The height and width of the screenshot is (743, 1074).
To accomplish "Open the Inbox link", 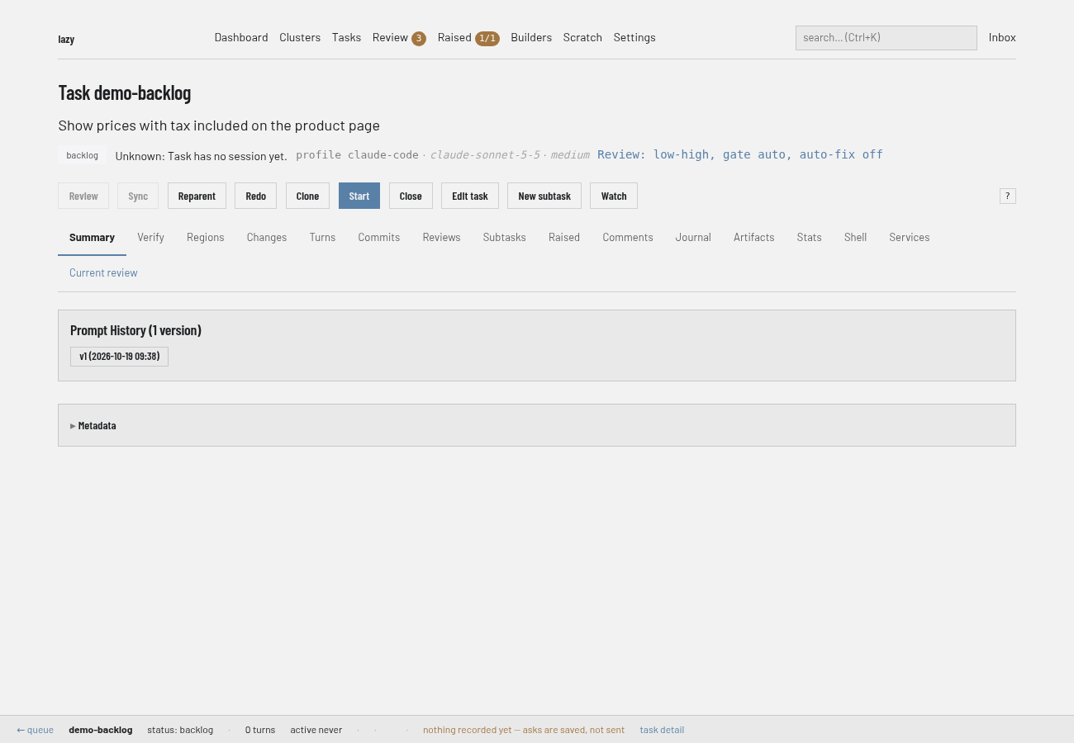I will (x=1002, y=37).
